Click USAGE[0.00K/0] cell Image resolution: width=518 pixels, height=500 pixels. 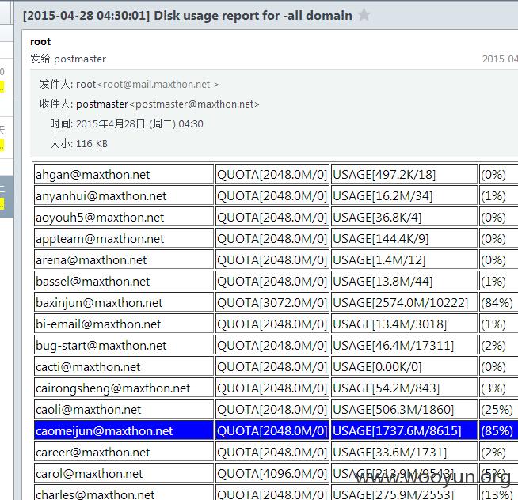pos(405,366)
